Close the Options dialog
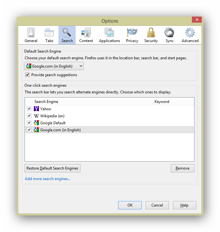Screen dimensions: 220x232 [197, 20]
